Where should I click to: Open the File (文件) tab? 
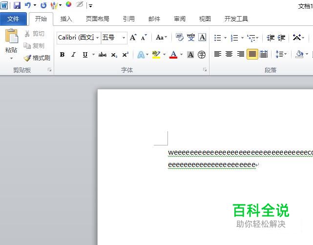point(13,19)
